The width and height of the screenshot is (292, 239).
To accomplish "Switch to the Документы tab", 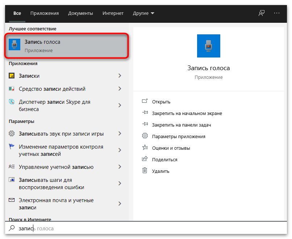I will [x=80, y=13].
